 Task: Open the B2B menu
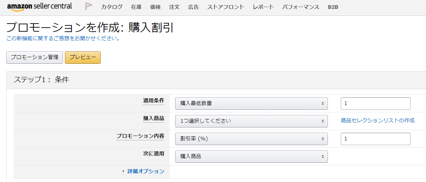333,7
